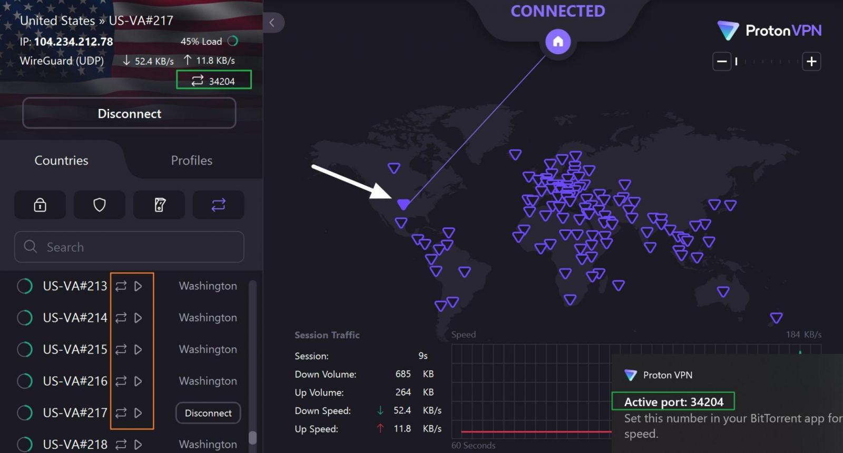Click the P2P arrows icon for US-VA#215
This screenshot has height=453, width=843.
[121, 349]
